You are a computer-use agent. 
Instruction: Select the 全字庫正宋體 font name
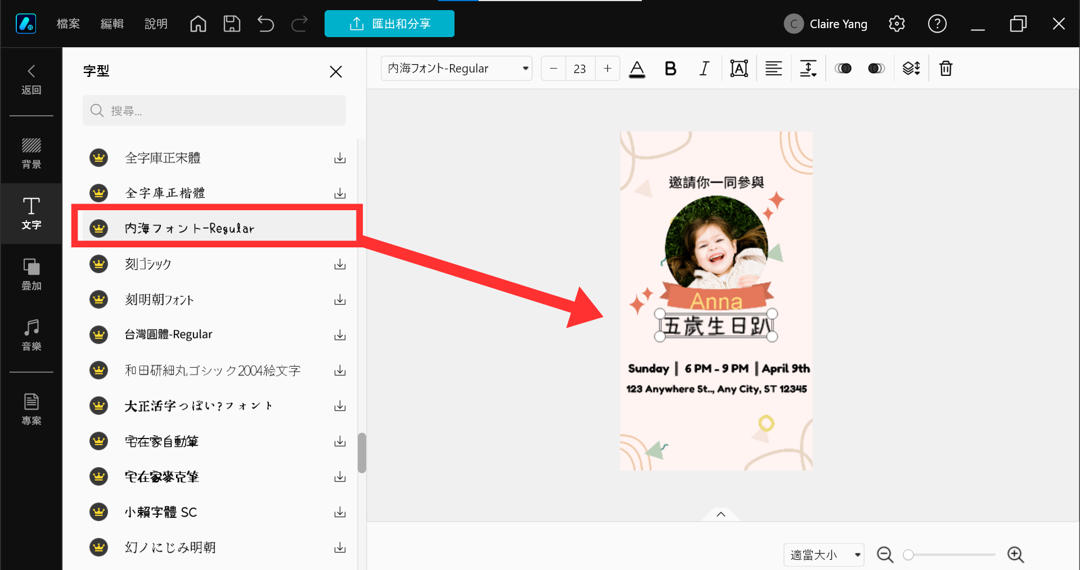(163, 158)
